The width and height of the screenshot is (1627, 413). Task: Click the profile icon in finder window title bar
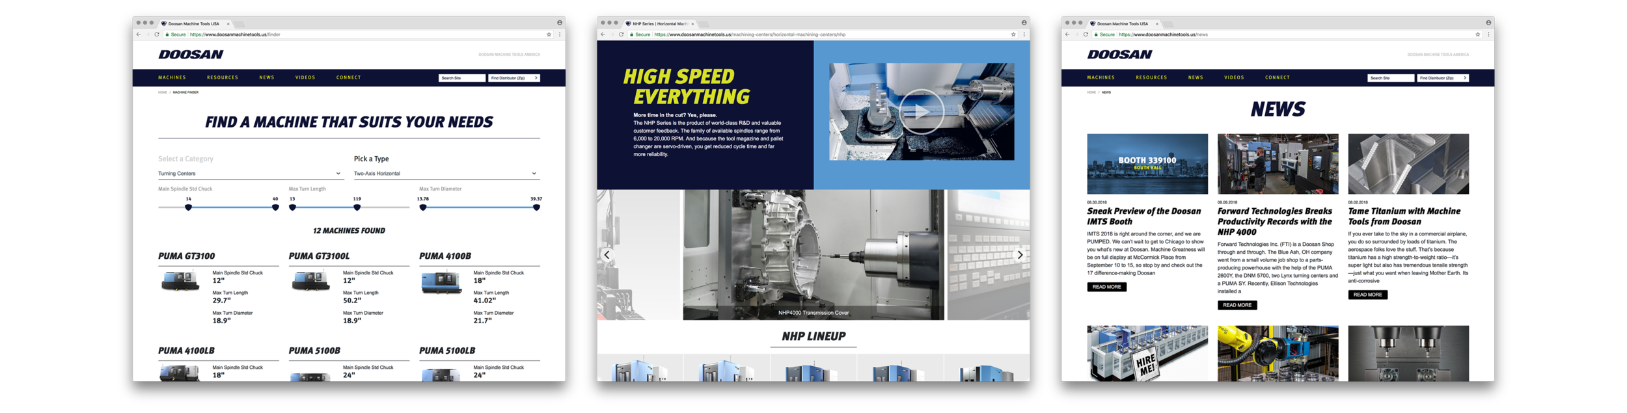pos(560,23)
